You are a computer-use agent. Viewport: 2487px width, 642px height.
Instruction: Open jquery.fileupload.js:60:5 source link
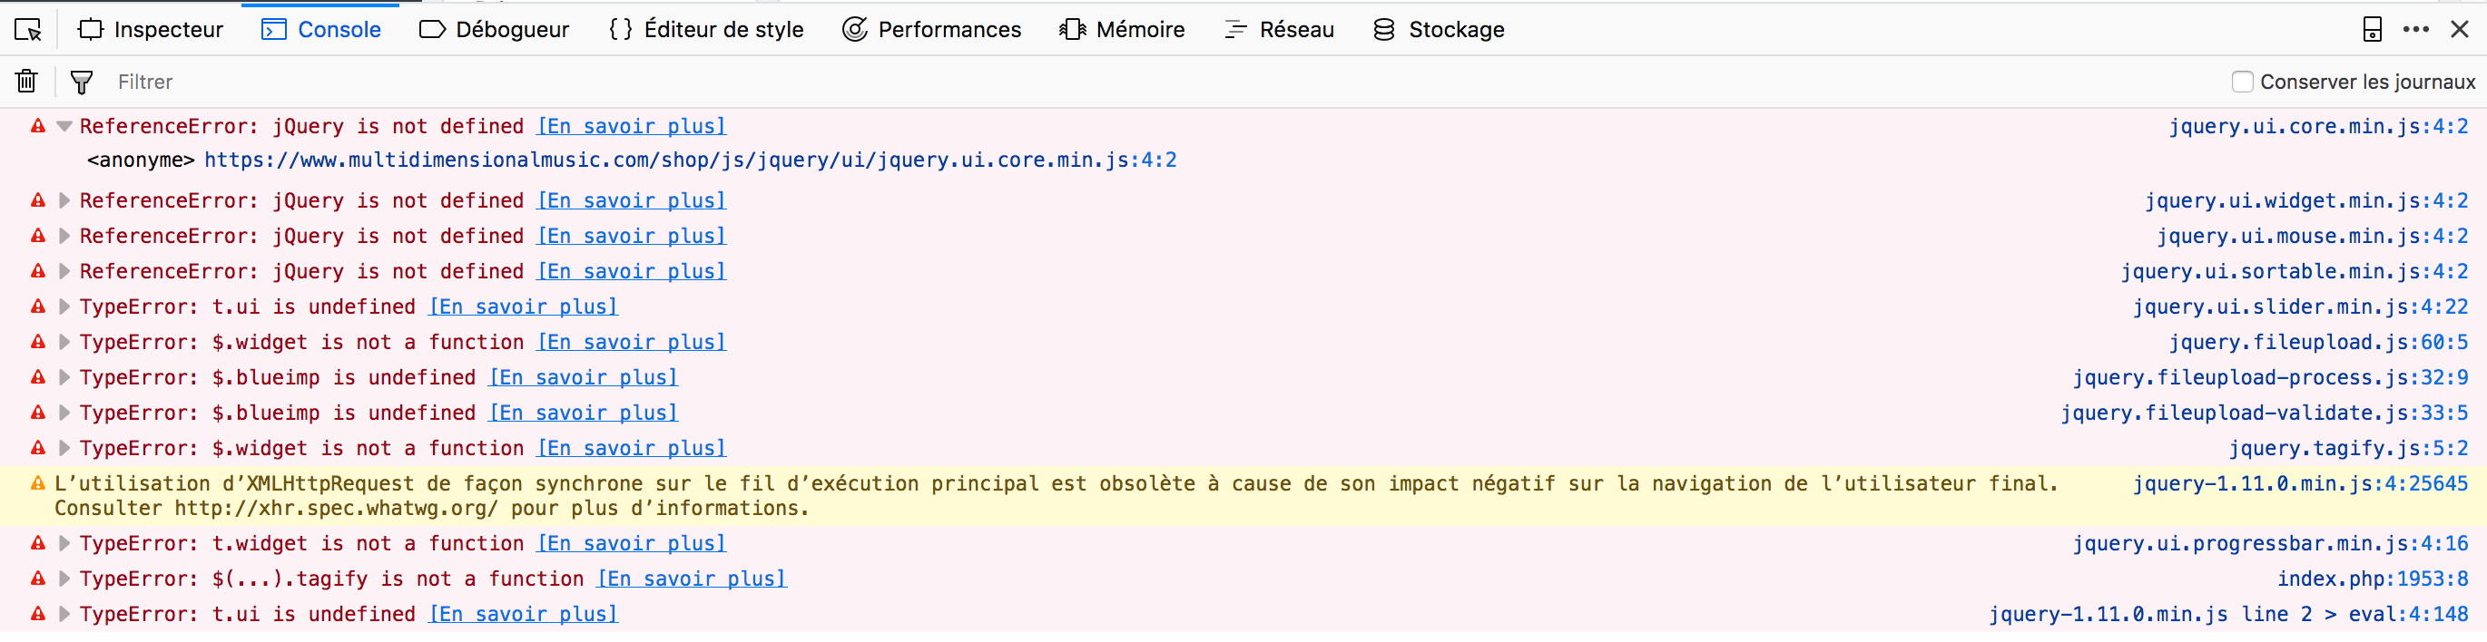point(2317,342)
